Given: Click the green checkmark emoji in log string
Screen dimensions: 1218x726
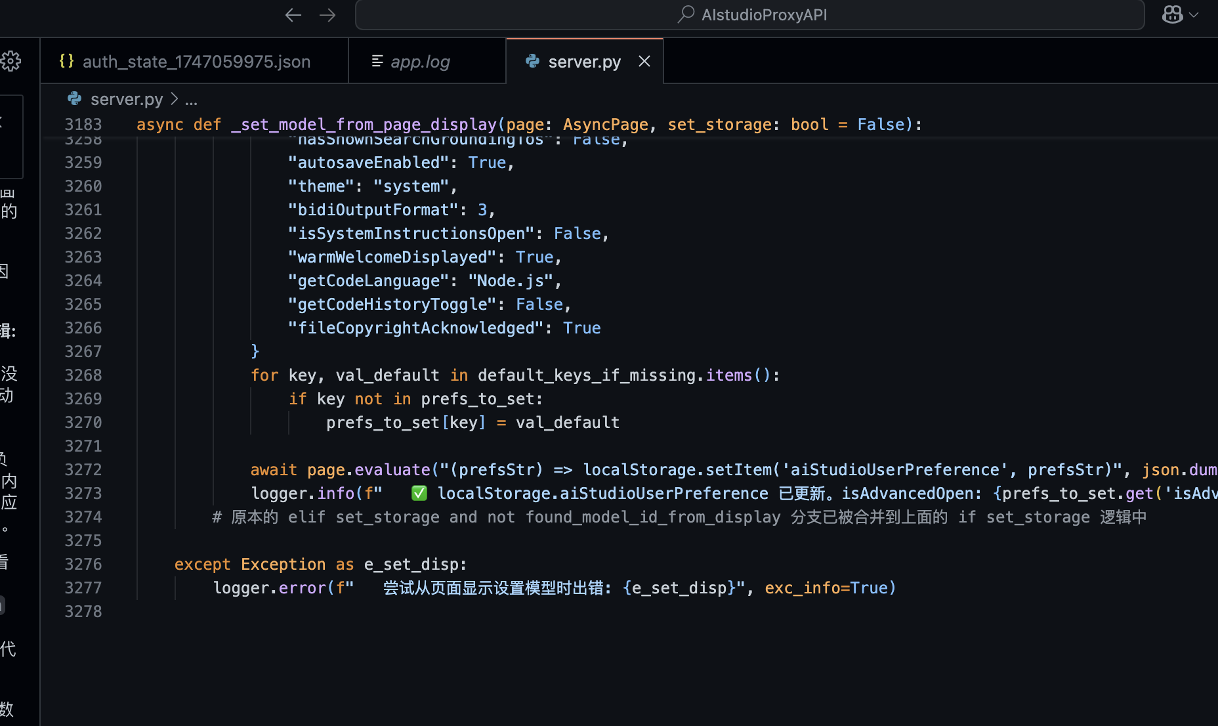Looking at the screenshot, I should pos(419,494).
